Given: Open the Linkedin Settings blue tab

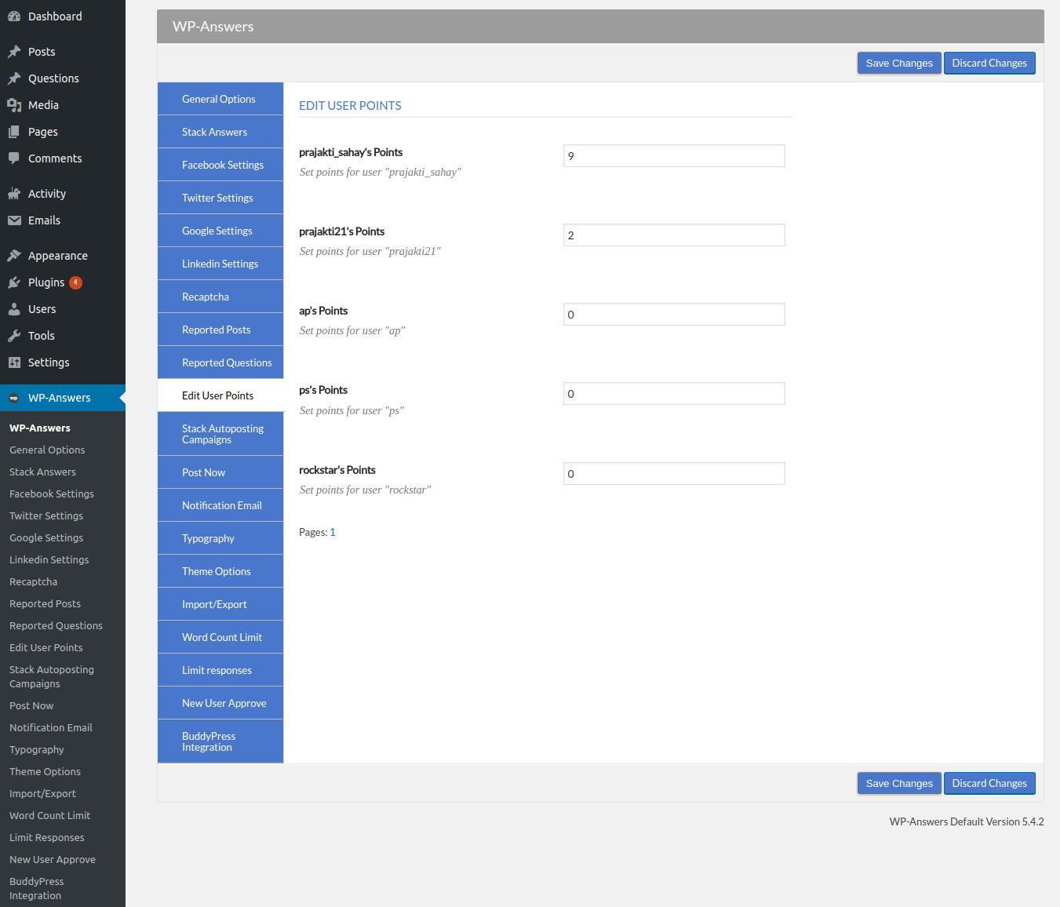Looking at the screenshot, I should point(220,264).
